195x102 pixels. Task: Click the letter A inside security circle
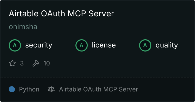15,45
